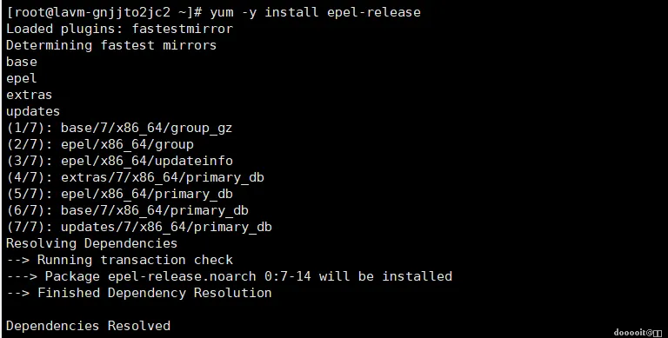
Task: Click the (7/7) updates primary_db line
Action: tap(139, 227)
